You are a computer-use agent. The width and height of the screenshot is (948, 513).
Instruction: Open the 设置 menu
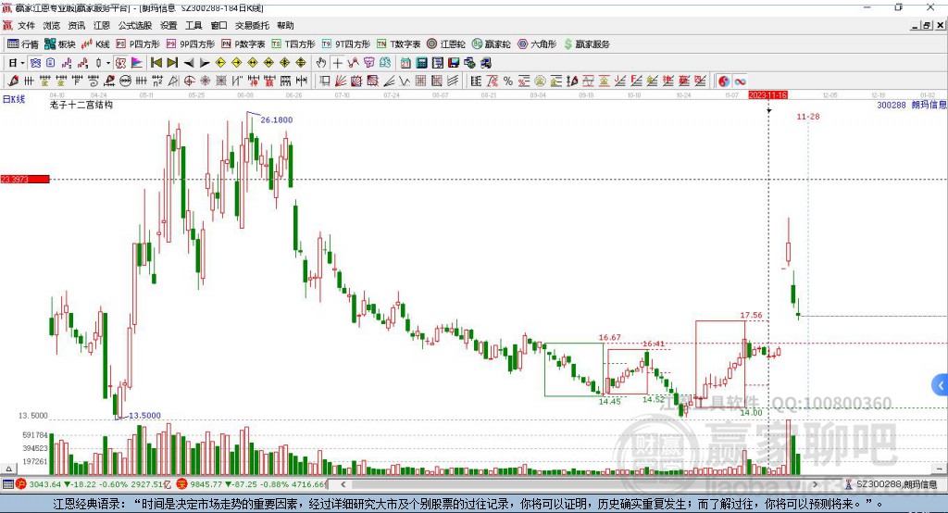click(168, 25)
